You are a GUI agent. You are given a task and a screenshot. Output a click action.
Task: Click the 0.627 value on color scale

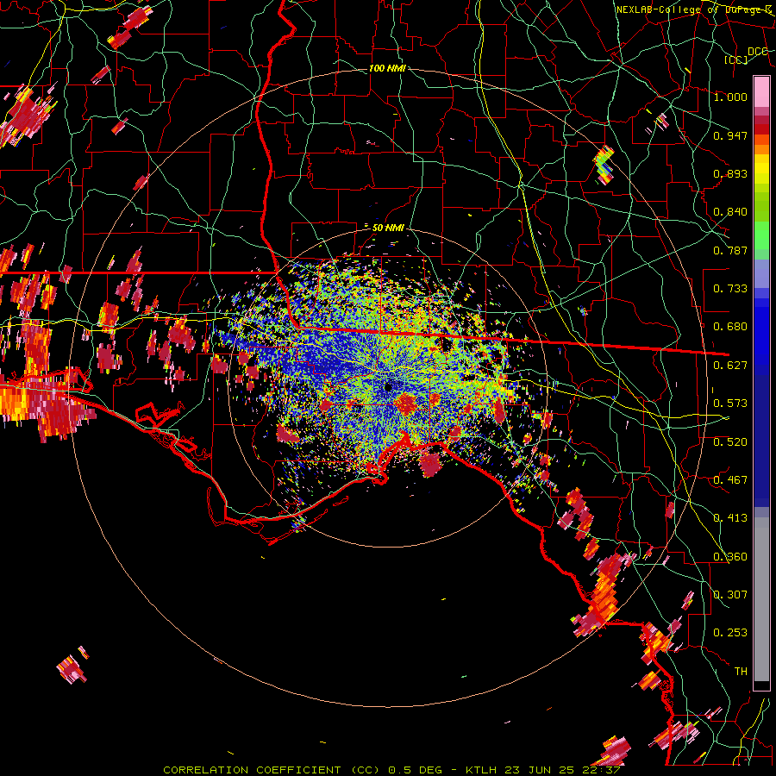730,366
